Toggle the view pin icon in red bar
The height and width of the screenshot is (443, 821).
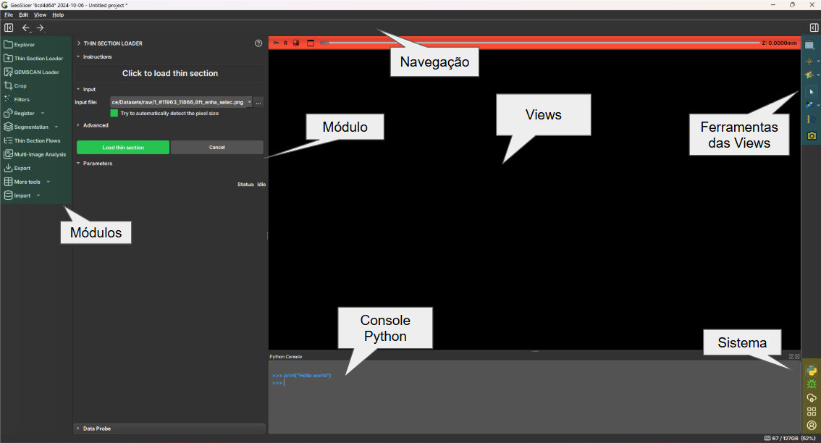[276, 43]
